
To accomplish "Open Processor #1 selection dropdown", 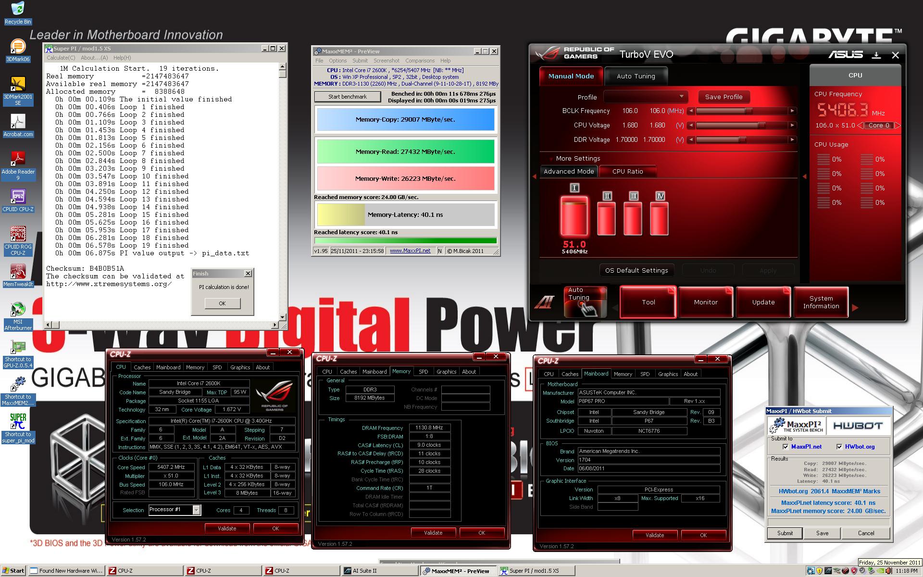I will 197,510.
